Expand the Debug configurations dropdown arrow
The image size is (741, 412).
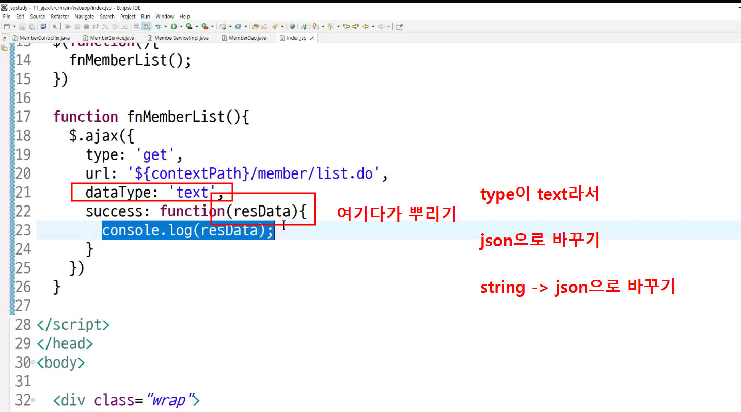(x=166, y=27)
